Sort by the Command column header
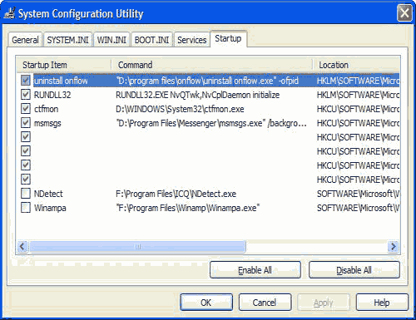The image size is (416, 320). (x=212, y=65)
